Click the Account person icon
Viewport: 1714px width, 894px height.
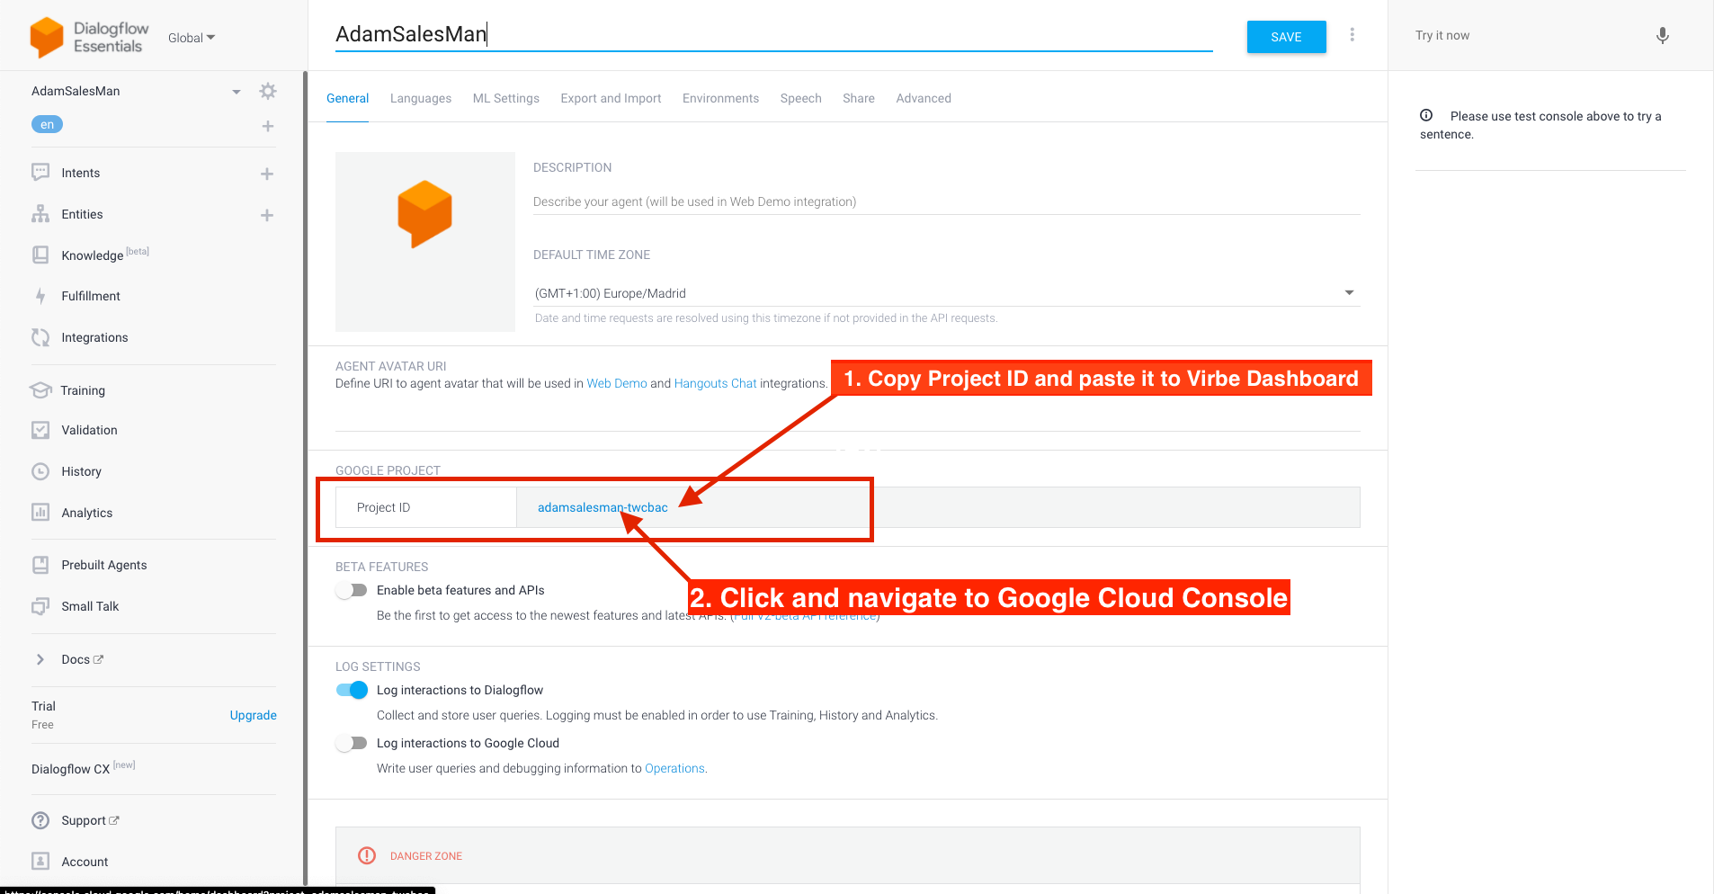tap(40, 862)
